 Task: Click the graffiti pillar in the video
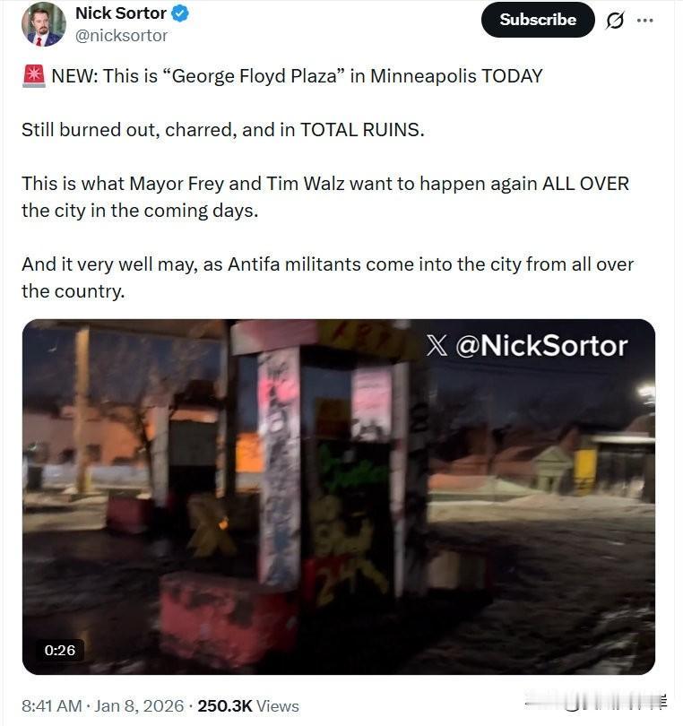[x=280, y=468]
